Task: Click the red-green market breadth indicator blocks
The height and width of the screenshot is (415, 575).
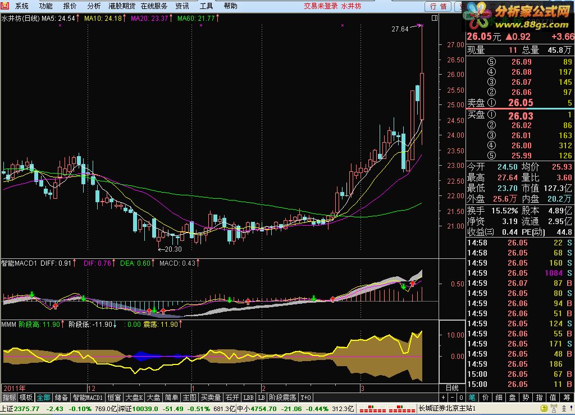Action: pyautogui.click(x=386, y=408)
